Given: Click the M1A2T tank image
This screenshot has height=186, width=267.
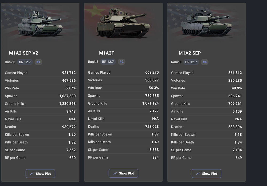Looking at the screenshot, I should tap(123, 24).
